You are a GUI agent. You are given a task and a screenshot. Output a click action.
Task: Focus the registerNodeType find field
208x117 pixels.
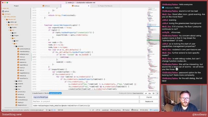coord(85,97)
